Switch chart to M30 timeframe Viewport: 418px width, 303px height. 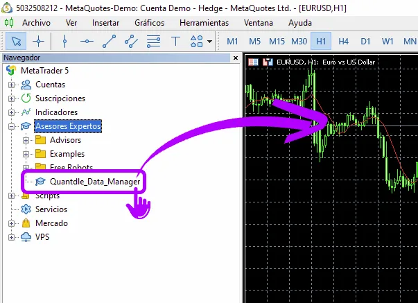299,42
